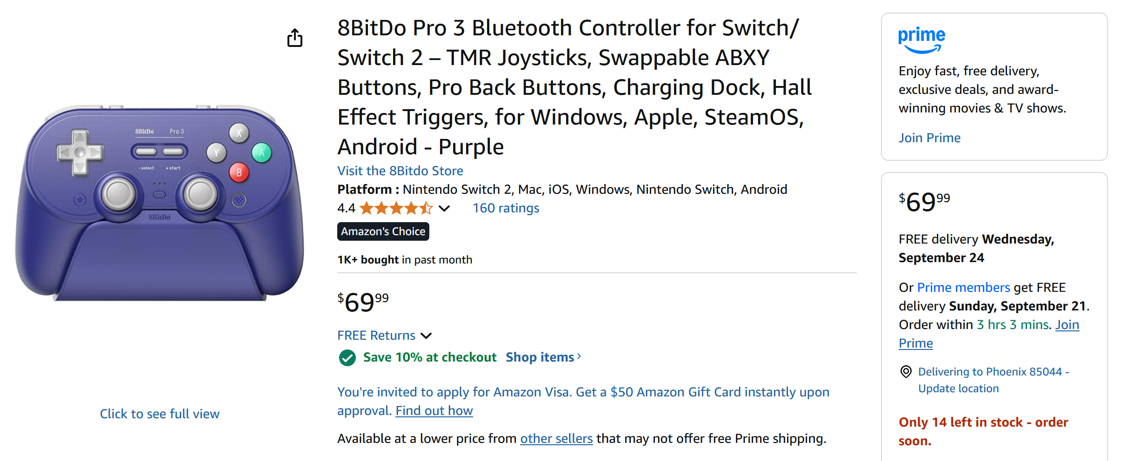
Task: Expand the rating breakdown chevron
Action: [x=444, y=208]
